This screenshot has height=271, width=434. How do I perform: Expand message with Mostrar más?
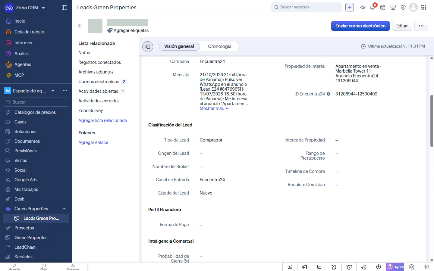[214, 108]
